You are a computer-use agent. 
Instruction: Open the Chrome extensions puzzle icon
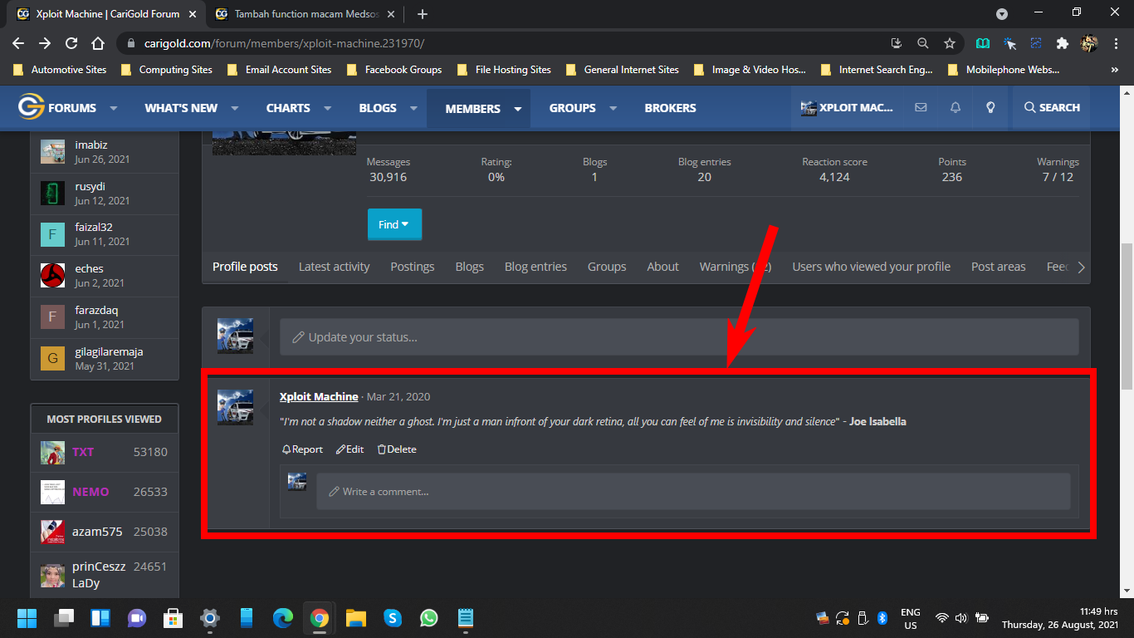tap(1062, 43)
